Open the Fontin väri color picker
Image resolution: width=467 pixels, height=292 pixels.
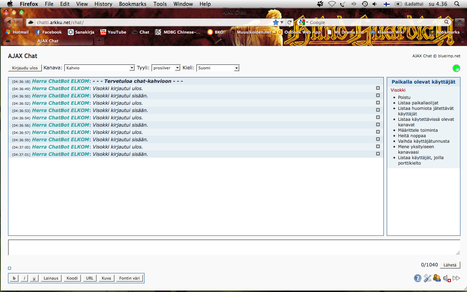130,278
